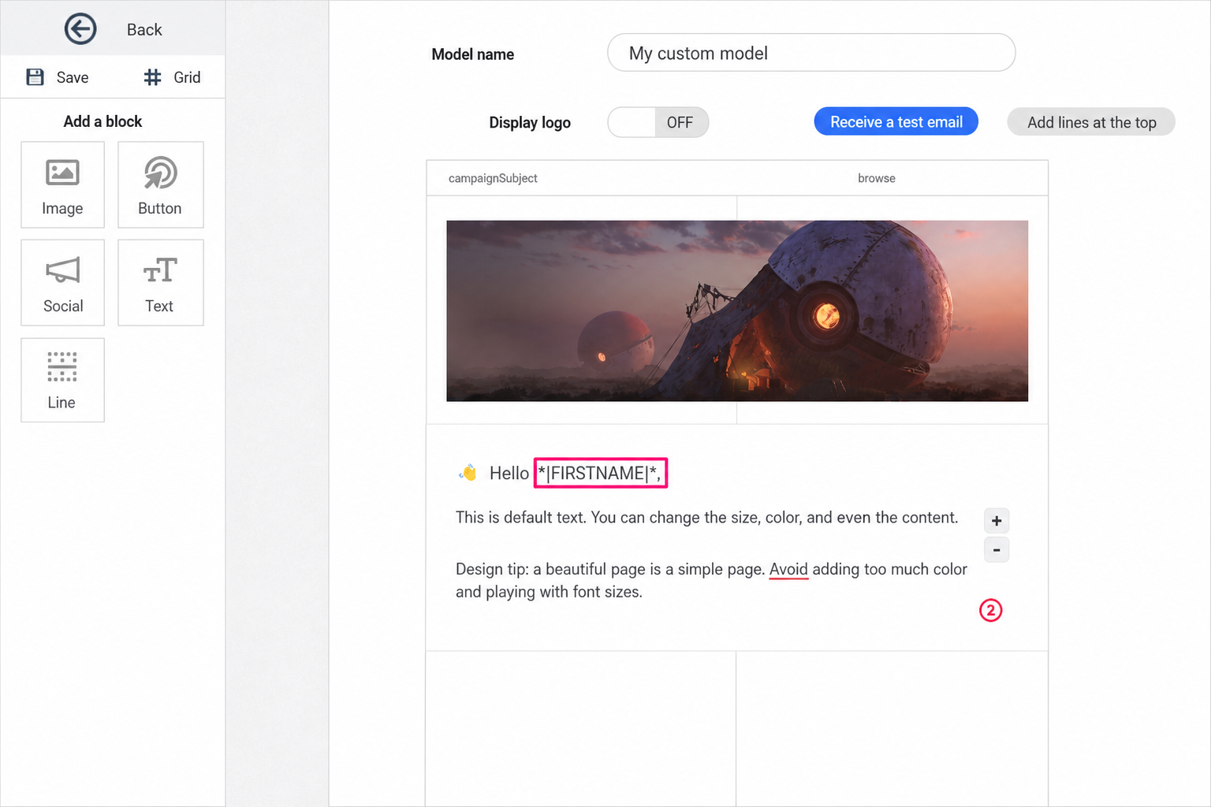
Task: Select the sunset robot banner image
Action: click(x=737, y=311)
